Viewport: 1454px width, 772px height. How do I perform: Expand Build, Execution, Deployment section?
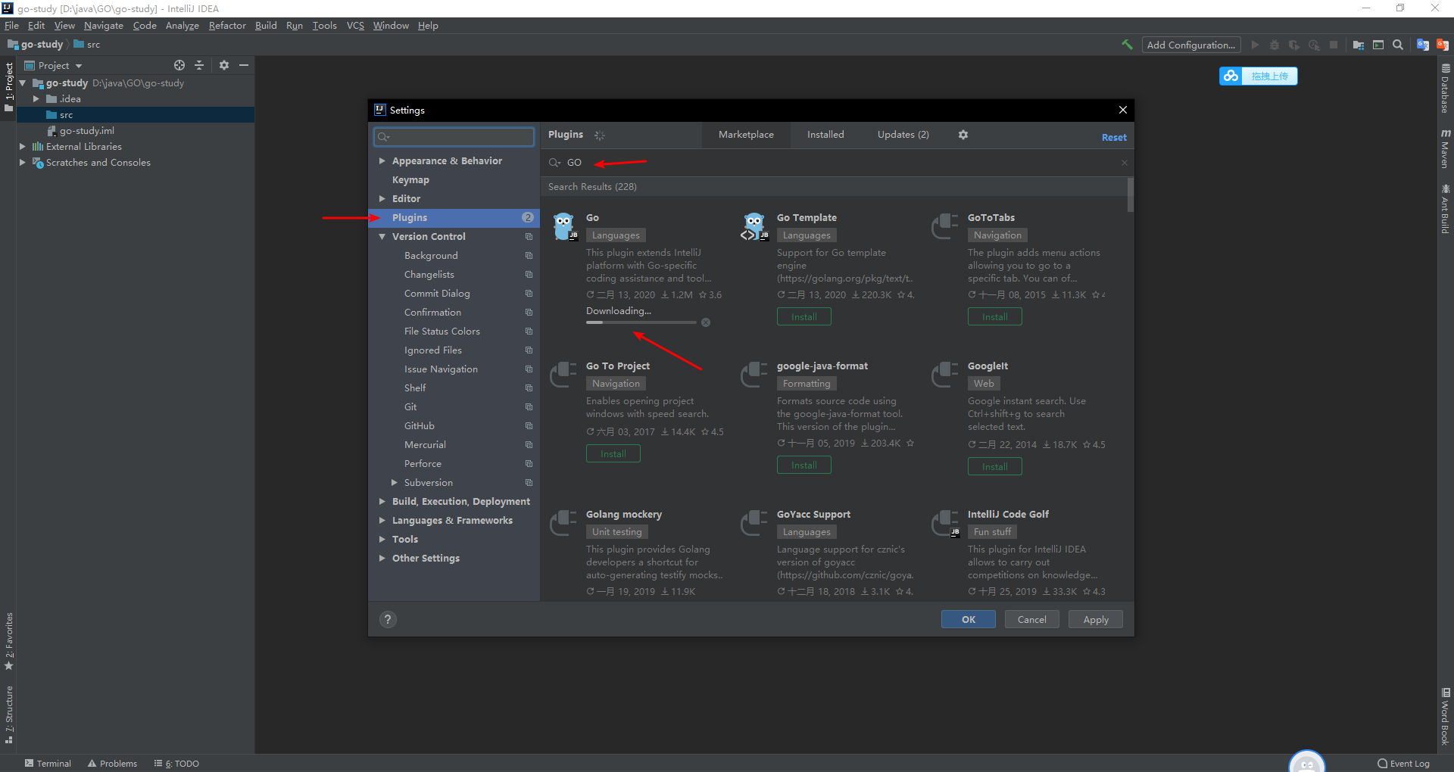coord(382,501)
